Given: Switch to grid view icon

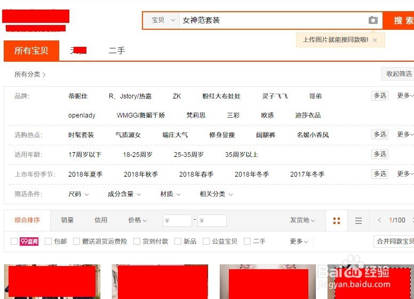Looking at the screenshot, I should (337, 221).
